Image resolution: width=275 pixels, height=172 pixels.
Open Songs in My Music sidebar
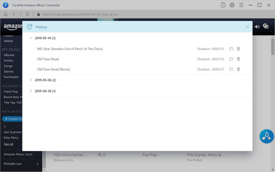coord(8,66)
